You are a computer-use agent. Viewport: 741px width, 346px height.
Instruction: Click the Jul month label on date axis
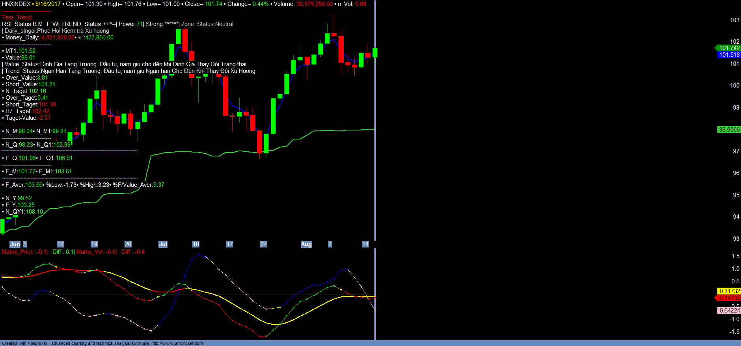tap(163, 244)
